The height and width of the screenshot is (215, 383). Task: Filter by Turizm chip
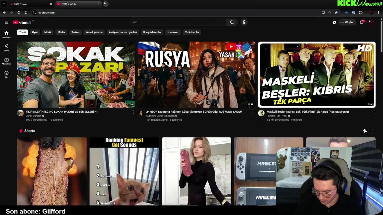pyautogui.click(x=75, y=32)
